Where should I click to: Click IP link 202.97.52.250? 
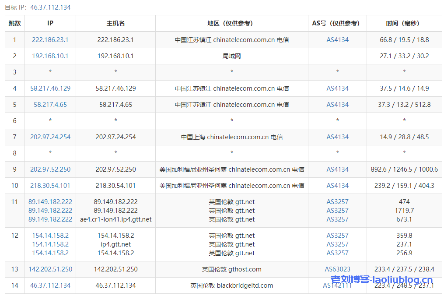(x=50, y=169)
